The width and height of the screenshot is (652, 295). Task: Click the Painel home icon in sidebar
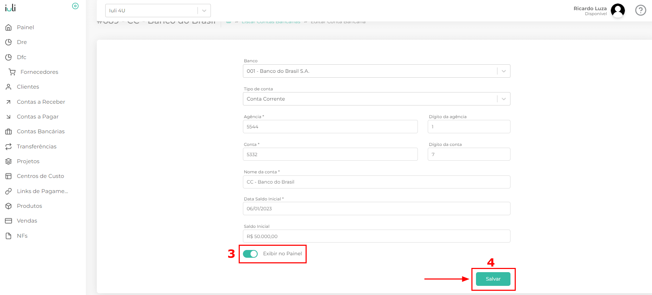[8, 27]
